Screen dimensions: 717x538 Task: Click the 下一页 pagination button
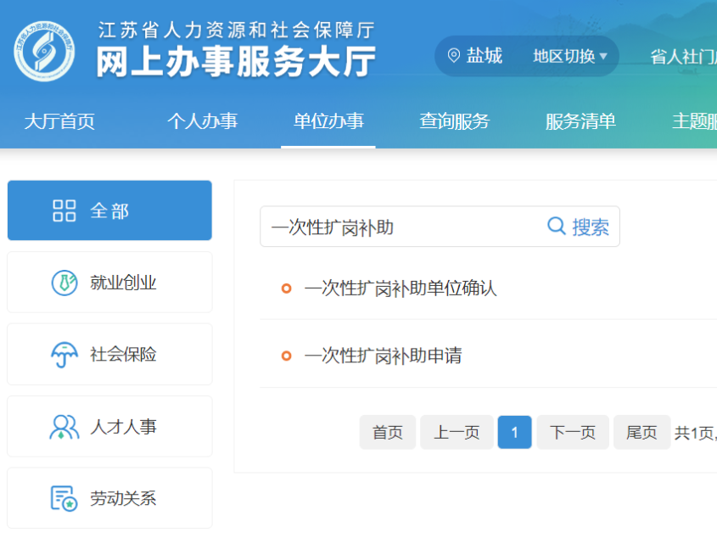(573, 432)
